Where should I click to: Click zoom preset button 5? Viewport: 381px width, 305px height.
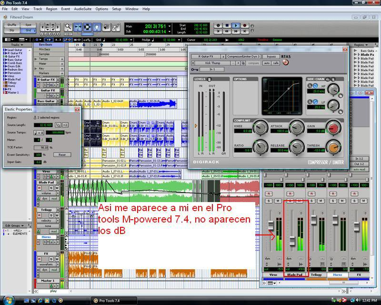click(x=58, y=34)
